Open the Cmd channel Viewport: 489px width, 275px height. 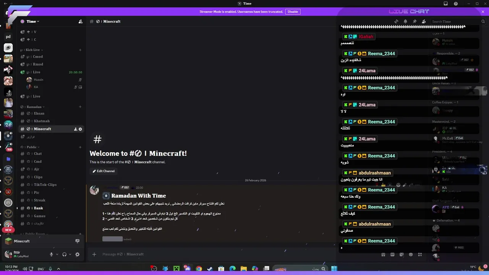point(51,162)
